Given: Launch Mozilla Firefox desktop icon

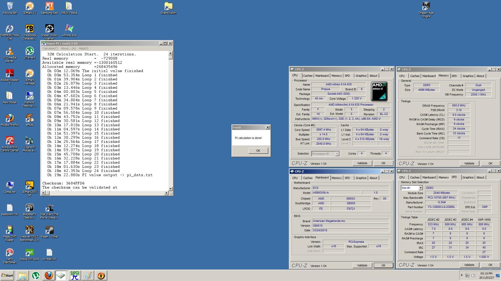Looking at the screenshot, I should tap(10, 120).
